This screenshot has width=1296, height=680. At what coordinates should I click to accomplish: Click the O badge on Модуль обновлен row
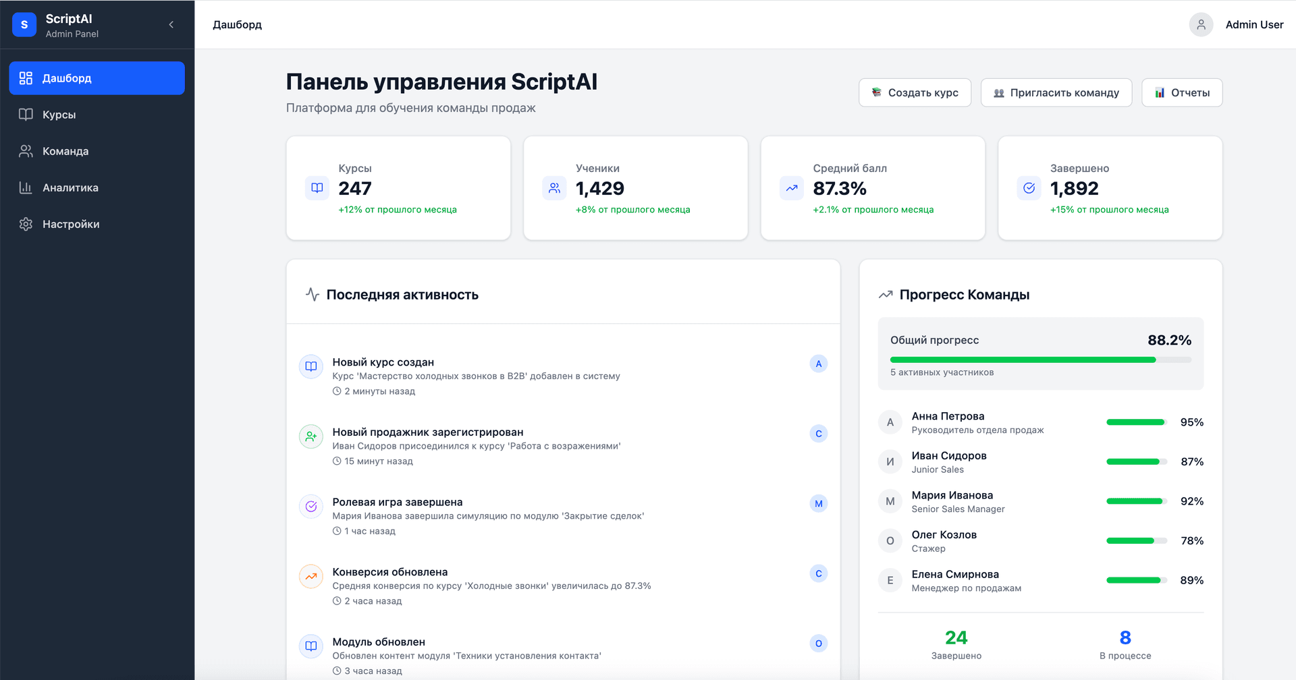819,644
